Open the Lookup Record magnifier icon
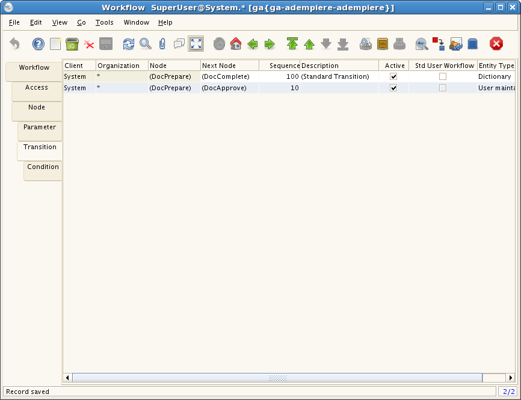 [x=146, y=44]
